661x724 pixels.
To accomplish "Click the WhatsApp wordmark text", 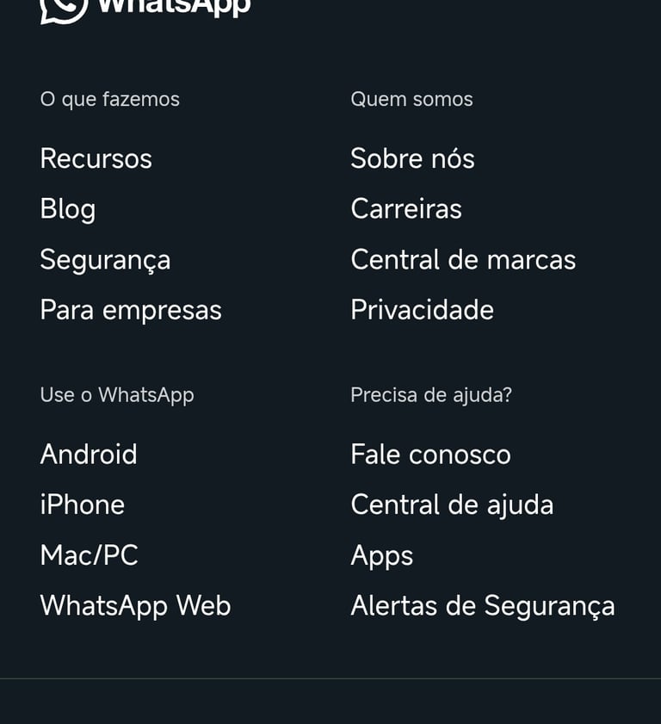I will (174, 7).
